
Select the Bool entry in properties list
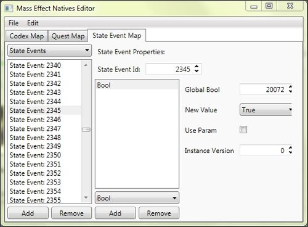click(137, 85)
